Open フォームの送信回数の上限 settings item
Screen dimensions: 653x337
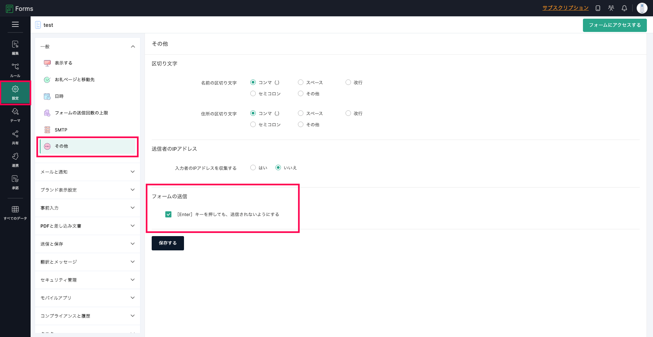(81, 113)
